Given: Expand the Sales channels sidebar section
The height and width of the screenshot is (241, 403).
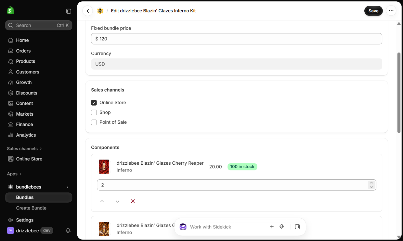Looking at the screenshot, I should (x=24, y=149).
